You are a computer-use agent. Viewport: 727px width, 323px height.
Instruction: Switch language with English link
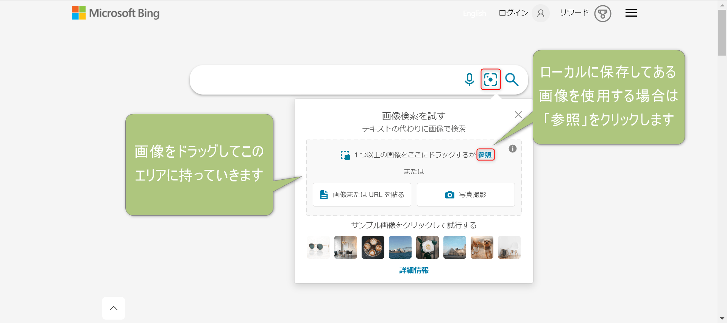click(x=474, y=14)
